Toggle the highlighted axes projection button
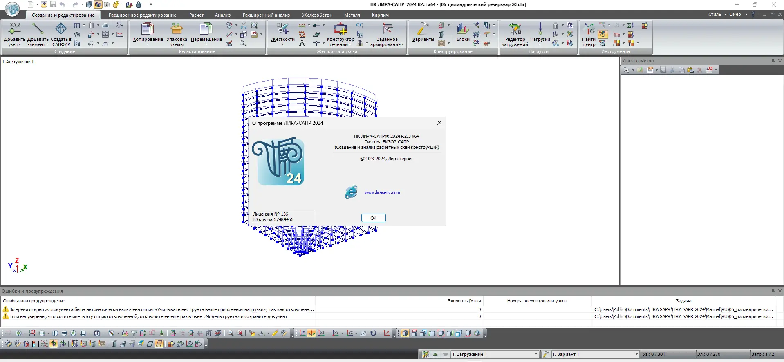The height and width of the screenshot is (362, 784). [311, 333]
